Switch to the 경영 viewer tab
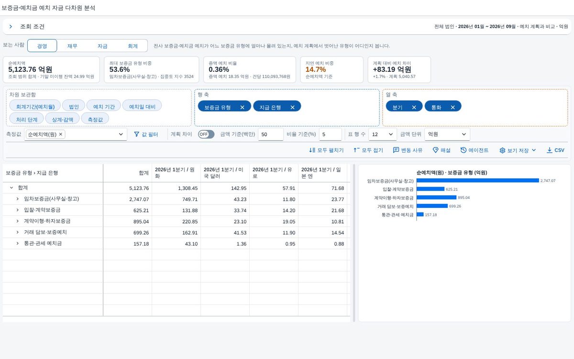Viewport: 574px width, 359px height. tap(42, 46)
